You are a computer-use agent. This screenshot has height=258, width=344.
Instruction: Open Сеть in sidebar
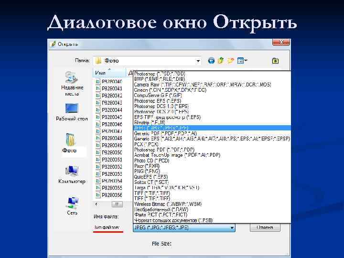pyautogui.click(x=72, y=206)
